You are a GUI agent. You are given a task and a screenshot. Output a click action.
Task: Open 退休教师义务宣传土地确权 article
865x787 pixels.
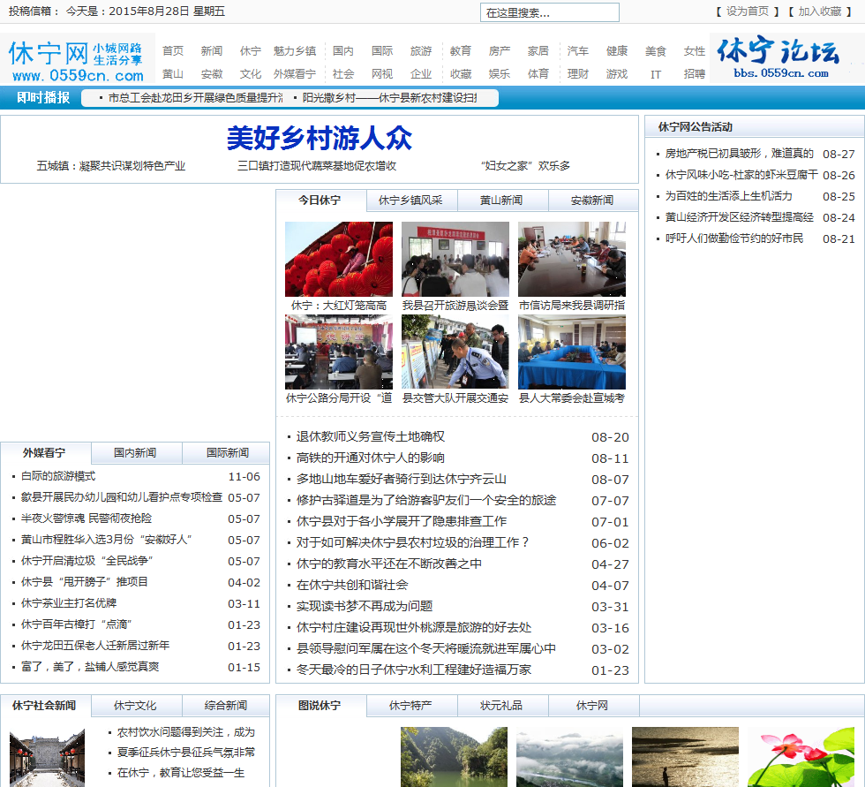(x=370, y=436)
